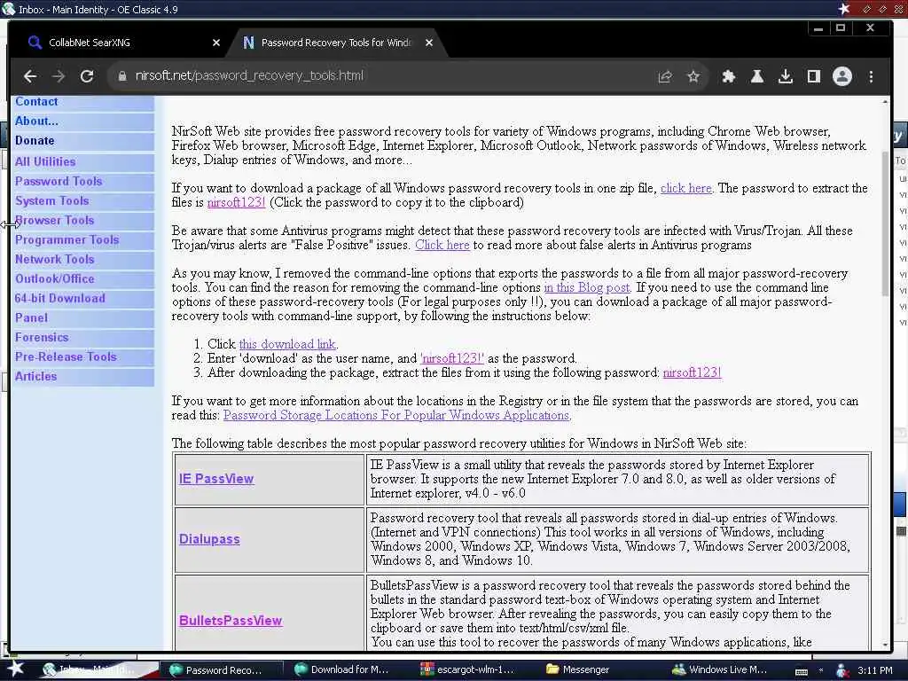
Task: Click the address bar URL field
Action: 382,76
